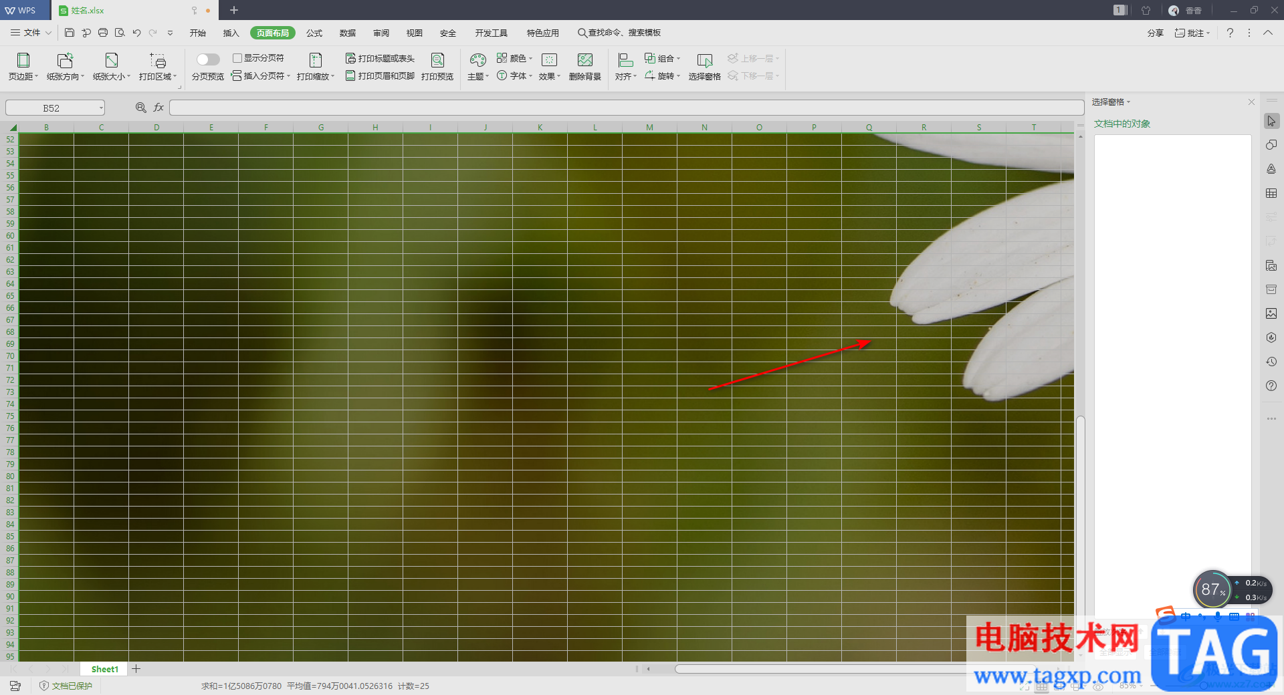The width and height of the screenshot is (1284, 695).
Task: Open the 打印区域 dropdown
Action: [x=158, y=67]
